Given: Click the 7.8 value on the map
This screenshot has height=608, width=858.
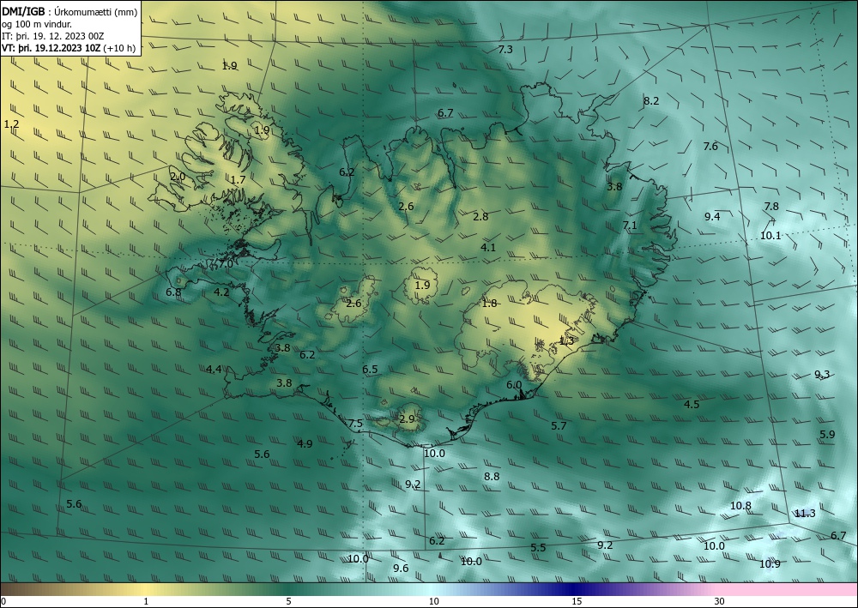Looking at the screenshot, I should [771, 206].
